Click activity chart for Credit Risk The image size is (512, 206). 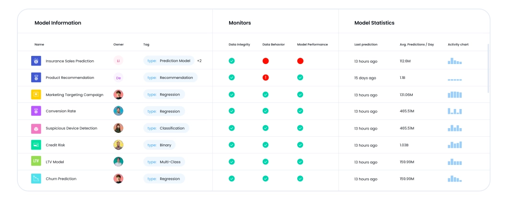pyautogui.click(x=455, y=145)
